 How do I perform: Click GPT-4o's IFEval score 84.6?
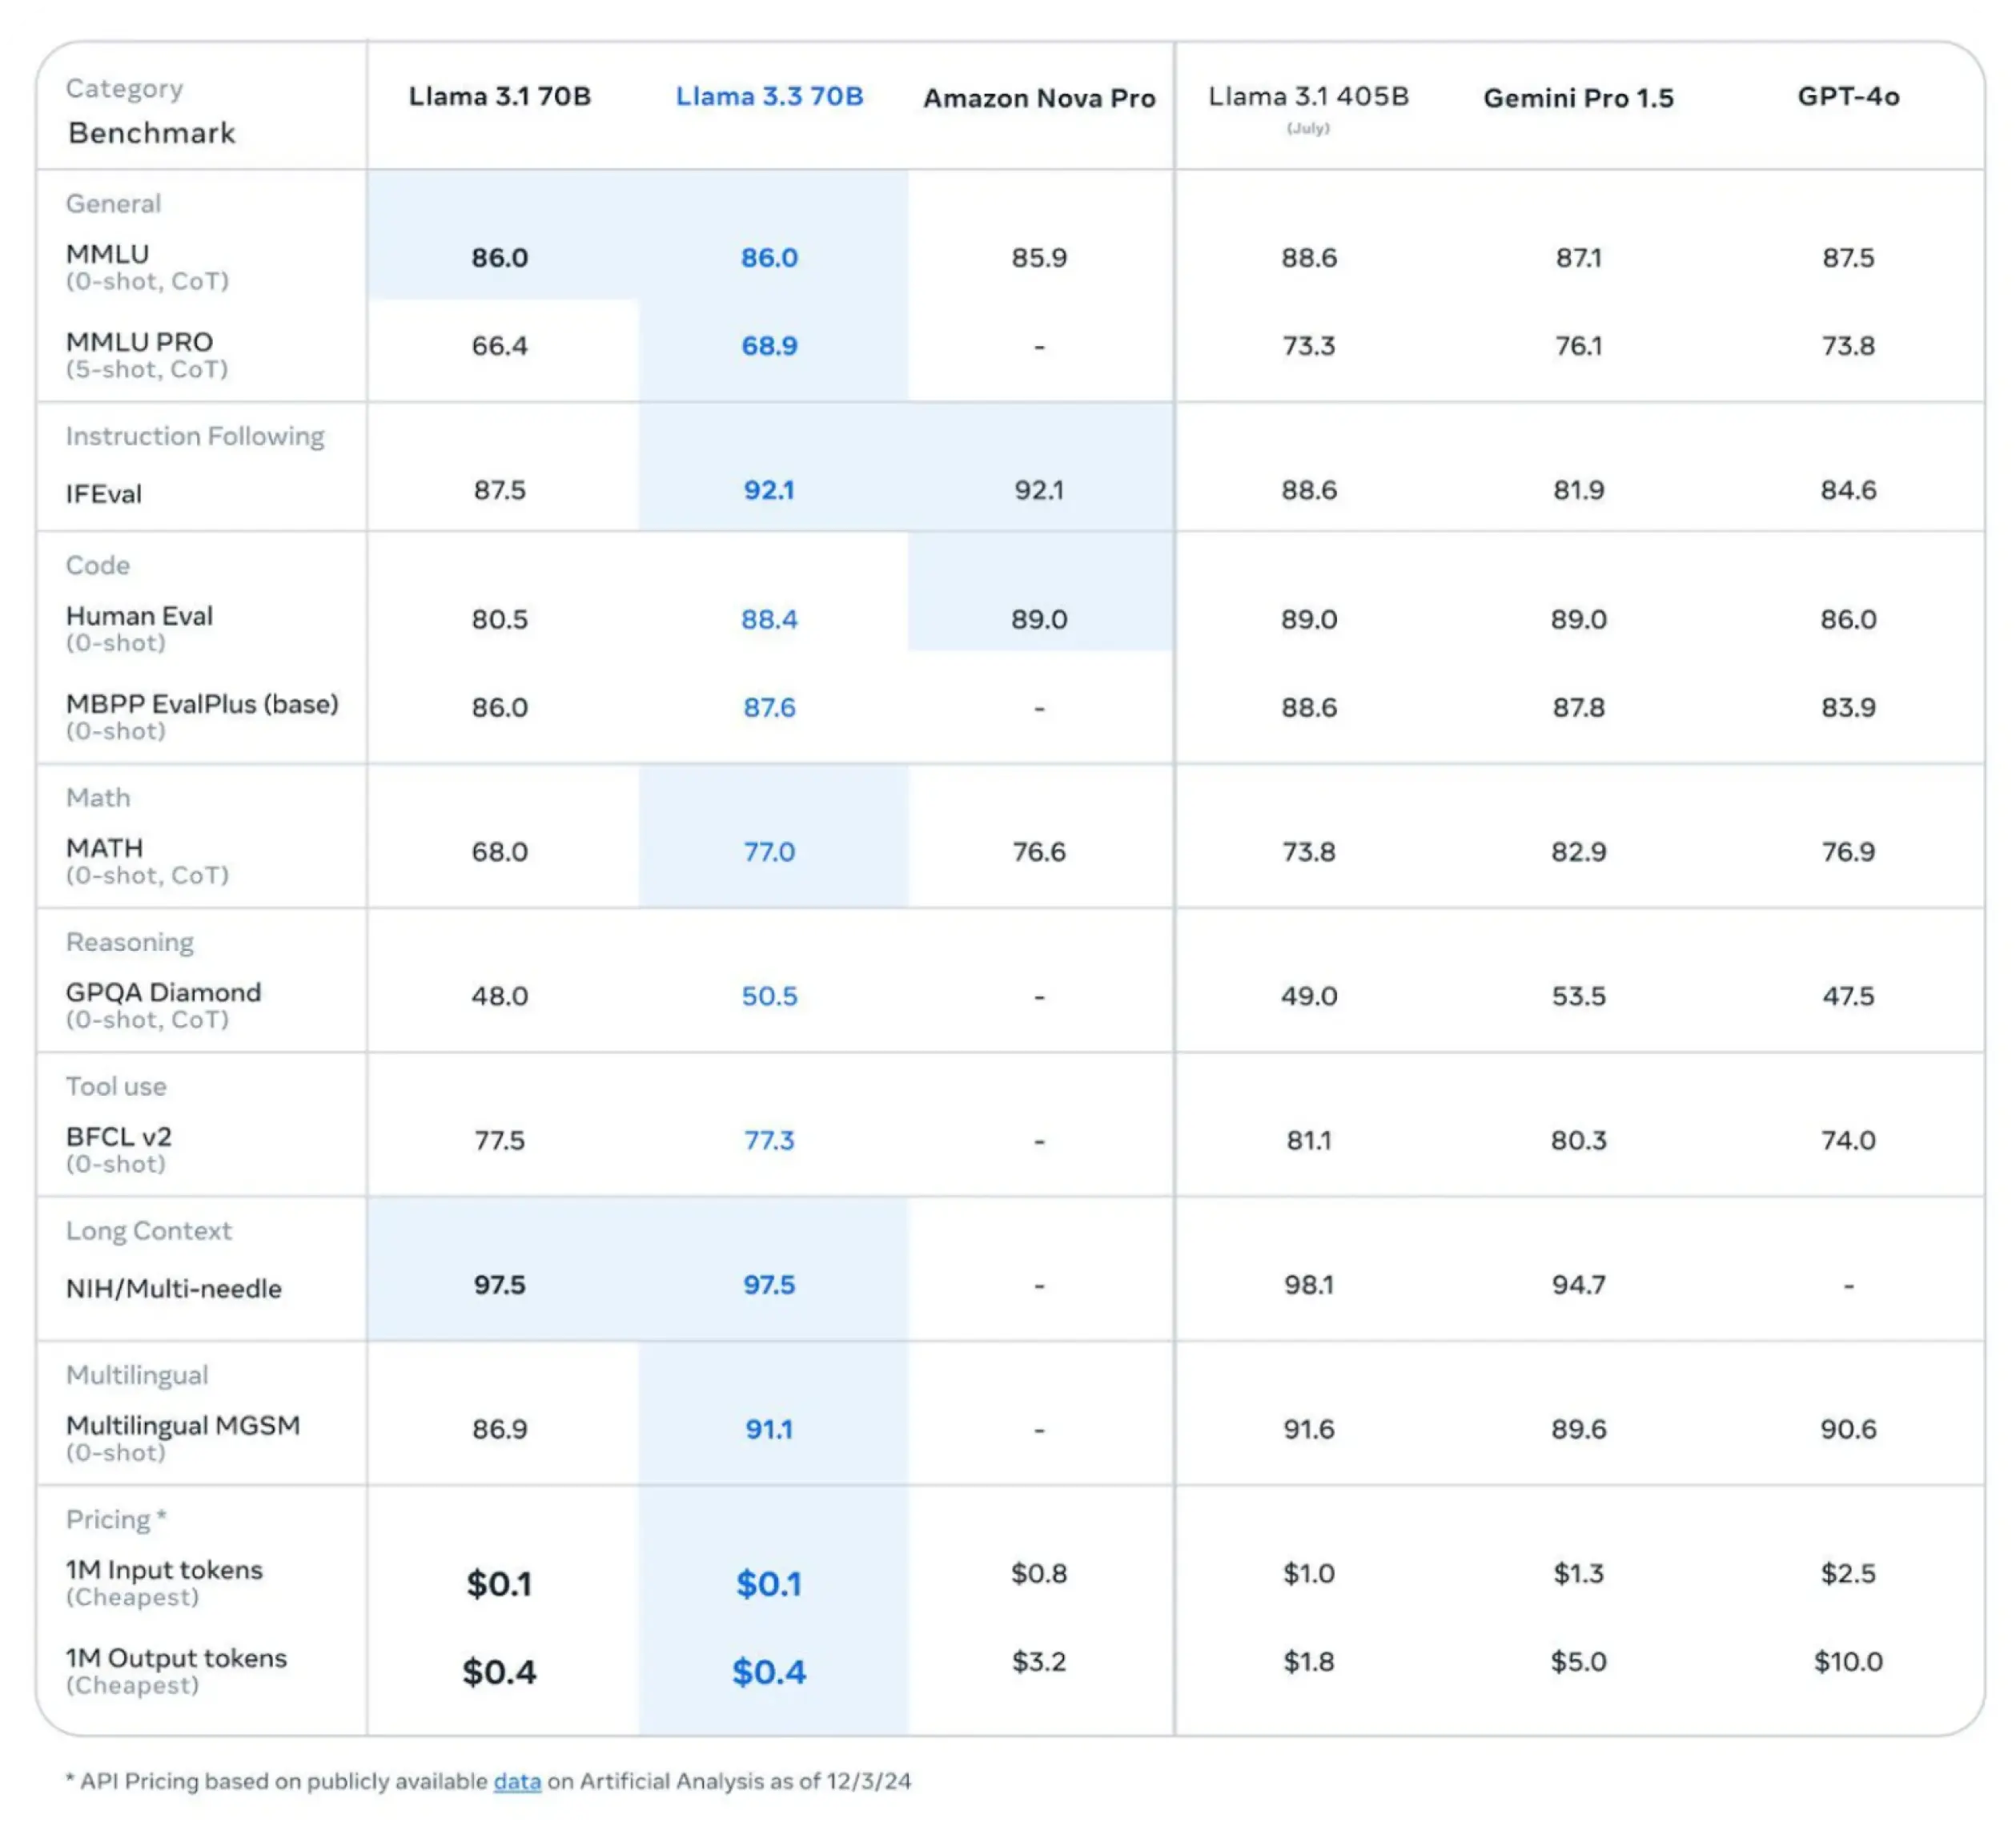pyautogui.click(x=1848, y=490)
